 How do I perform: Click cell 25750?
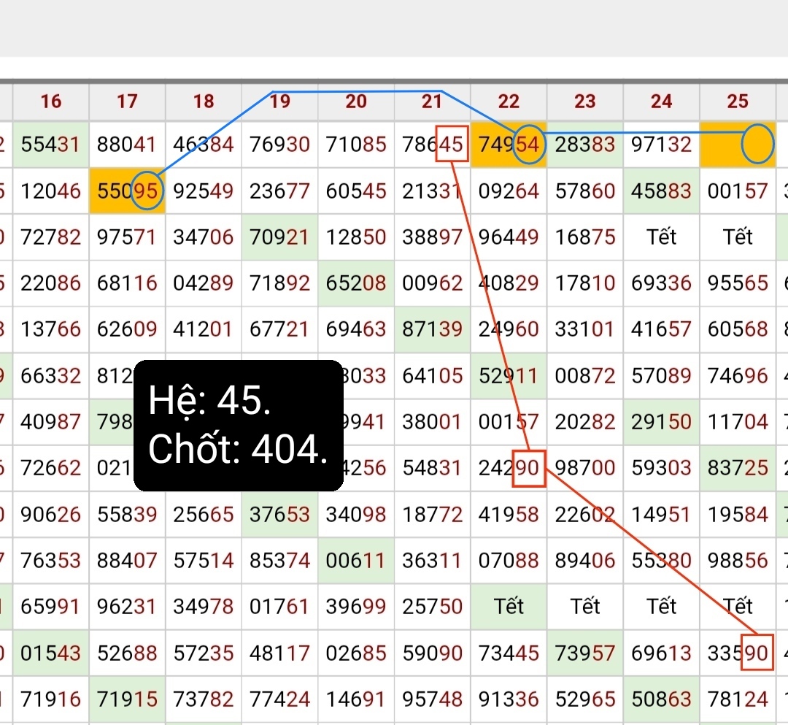pyautogui.click(x=432, y=606)
